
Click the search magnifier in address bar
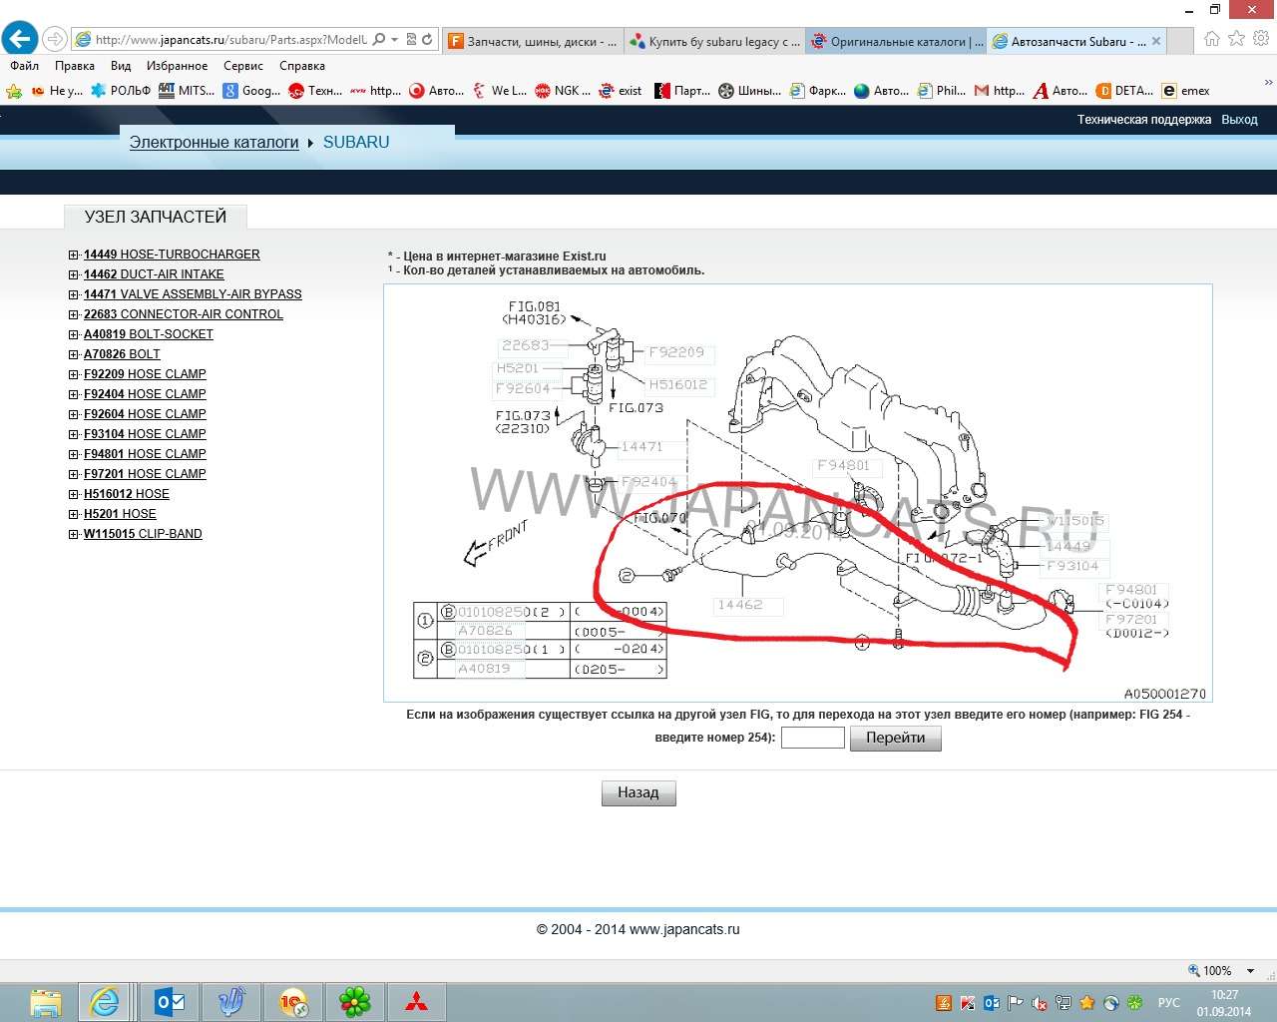(x=378, y=40)
